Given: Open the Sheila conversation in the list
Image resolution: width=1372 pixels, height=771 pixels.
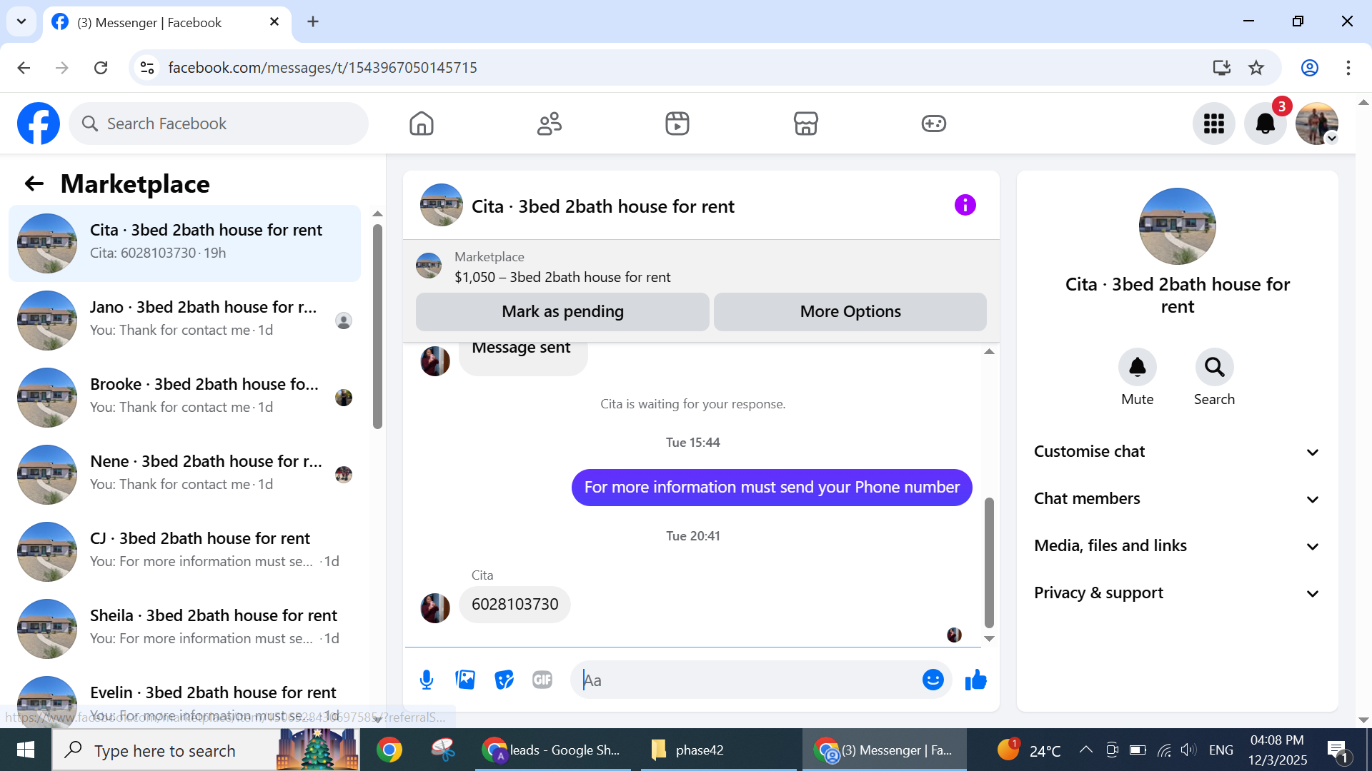Looking at the screenshot, I should [x=184, y=629].
